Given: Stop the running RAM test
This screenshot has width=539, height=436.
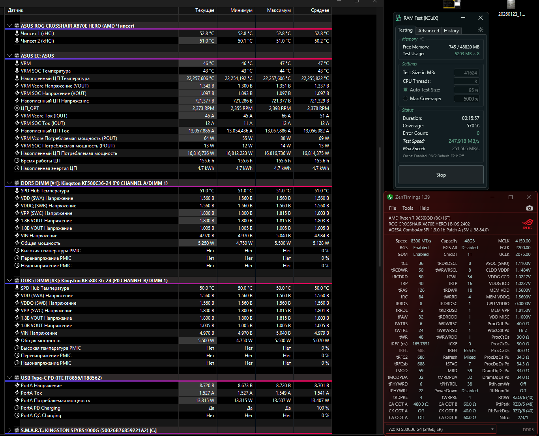Looking at the screenshot, I should [441, 175].
